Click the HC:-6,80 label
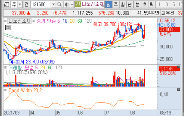The height and width of the screenshot is (116, 184). 167,25
